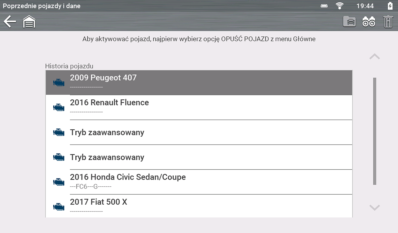Open the home garage icon
Image resolution: width=398 pixels, height=233 pixels.
coord(29,22)
